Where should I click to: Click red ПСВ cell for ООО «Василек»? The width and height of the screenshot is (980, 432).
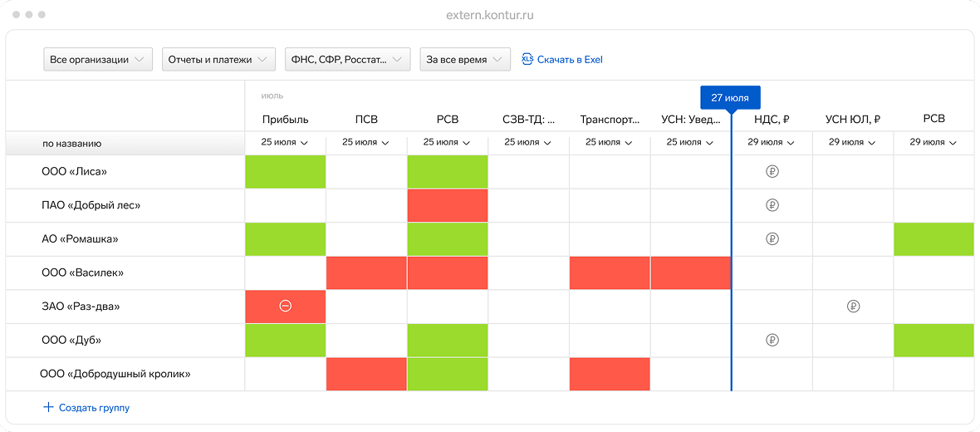tap(366, 272)
